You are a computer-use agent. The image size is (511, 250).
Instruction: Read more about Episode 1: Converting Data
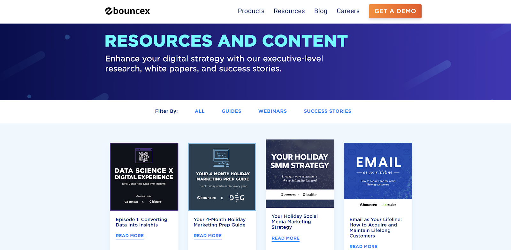coord(130,236)
